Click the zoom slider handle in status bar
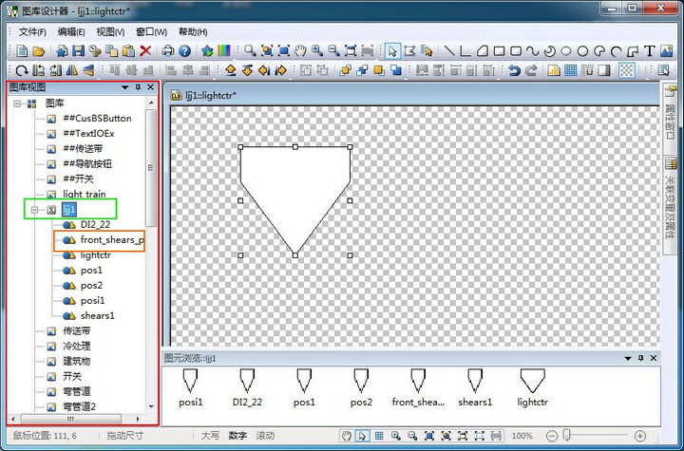Screen dimensions: 684x451 click(x=567, y=436)
